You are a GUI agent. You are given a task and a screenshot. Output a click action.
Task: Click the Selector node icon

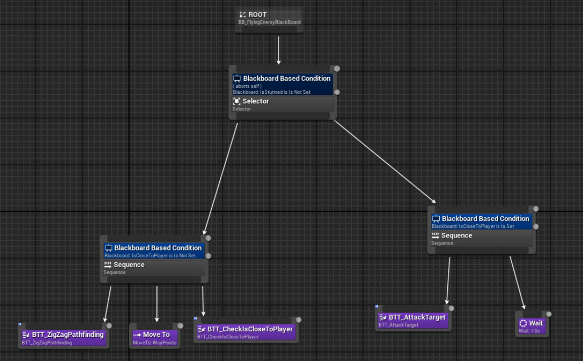(x=237, y=101)
